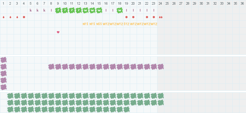
Task: Select the green 'w' mark on day 13
Action: [85, 10]
